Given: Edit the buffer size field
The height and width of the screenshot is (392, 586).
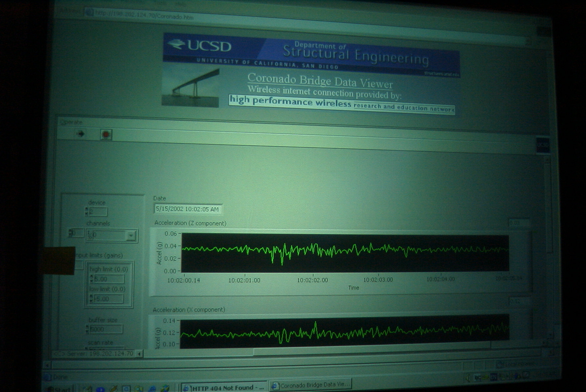Looking at the screenshot, I should (x=106, y=329).
